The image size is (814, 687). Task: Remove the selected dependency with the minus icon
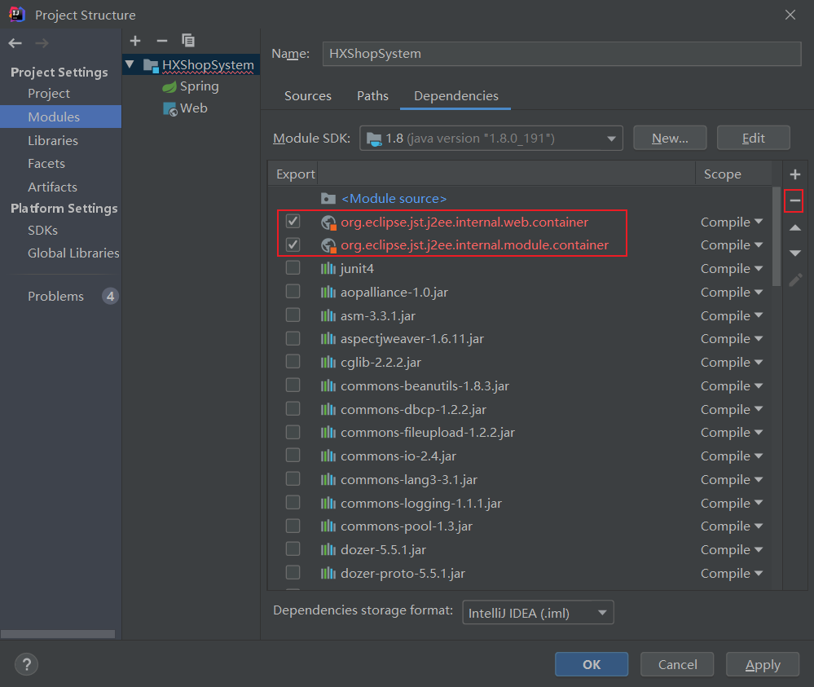point(794,200)
